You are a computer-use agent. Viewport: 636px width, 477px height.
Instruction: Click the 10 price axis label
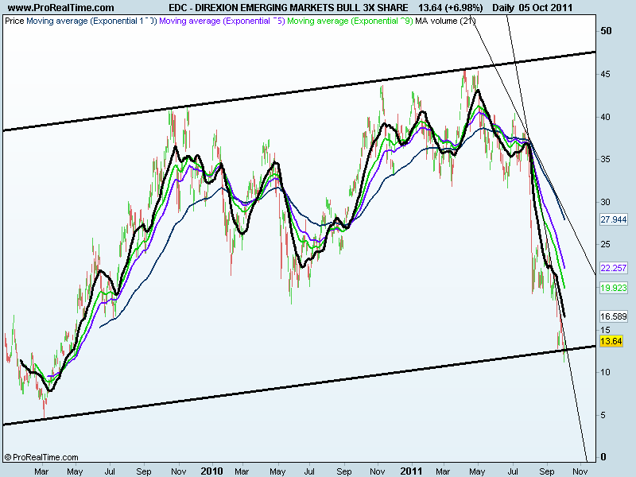pyautogui.click(x=606, y=372)
